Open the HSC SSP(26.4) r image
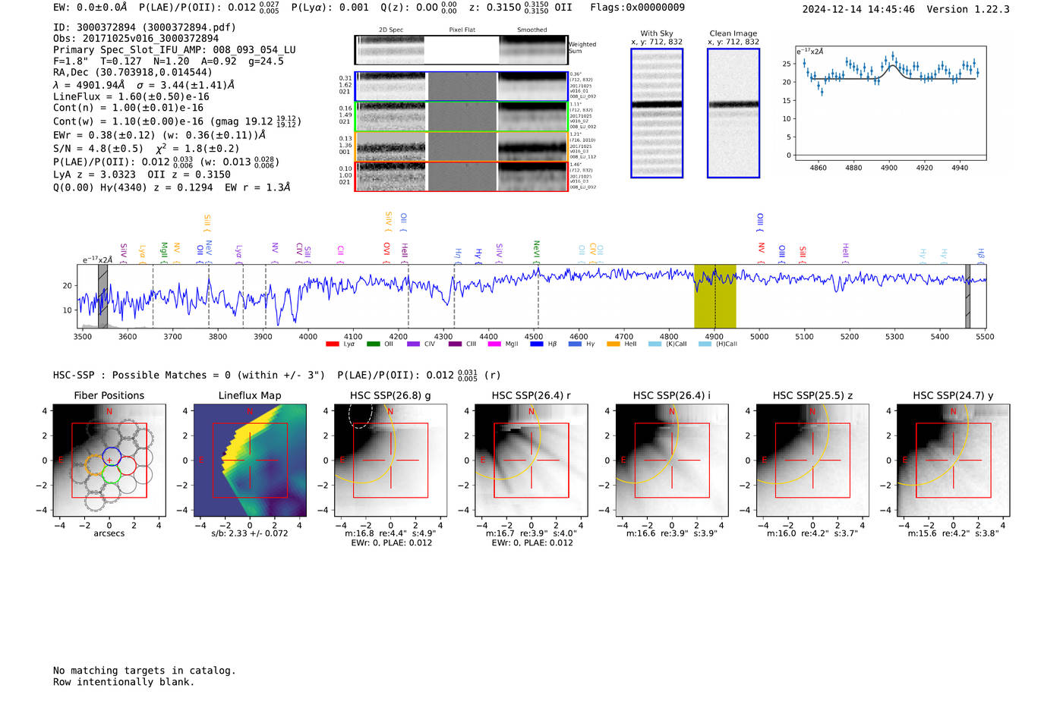 [x=531, y=461]
